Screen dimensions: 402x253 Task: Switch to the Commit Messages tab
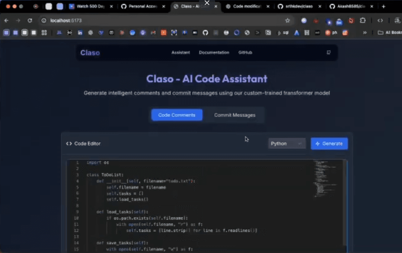[234, 115]
